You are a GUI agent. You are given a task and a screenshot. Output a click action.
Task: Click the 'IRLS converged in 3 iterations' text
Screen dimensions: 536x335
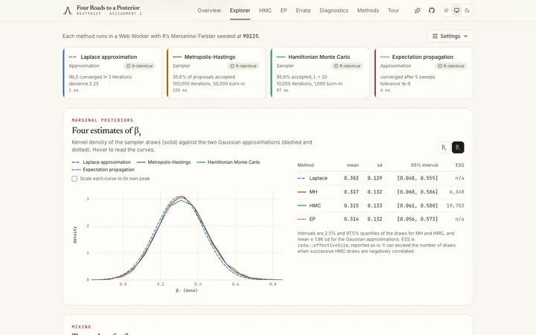[100, 77]
